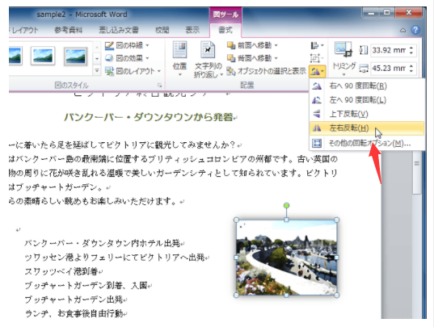This screenshot has width=434, height=327.
Task: Click line ブッチャートガーデン到着、入園
Action: tap(86, 285)
